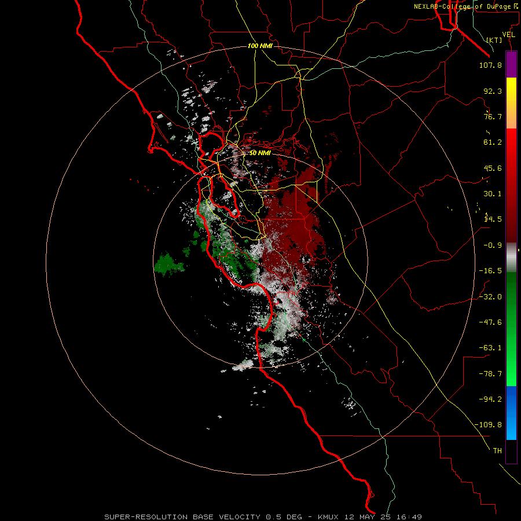Viewport: 521px width, 521px height.
Task: Click the SUPER-RESOLUTION BASE VELOCITY caption text
Action: [182, 517]
